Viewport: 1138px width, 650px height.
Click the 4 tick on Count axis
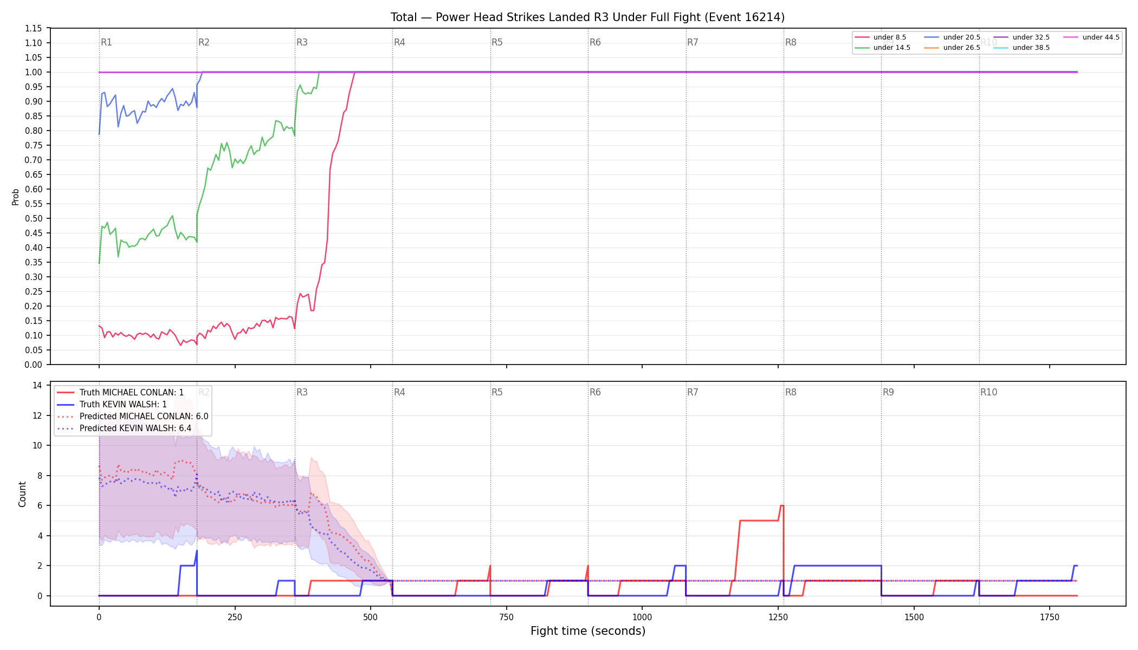click(40, 536)
